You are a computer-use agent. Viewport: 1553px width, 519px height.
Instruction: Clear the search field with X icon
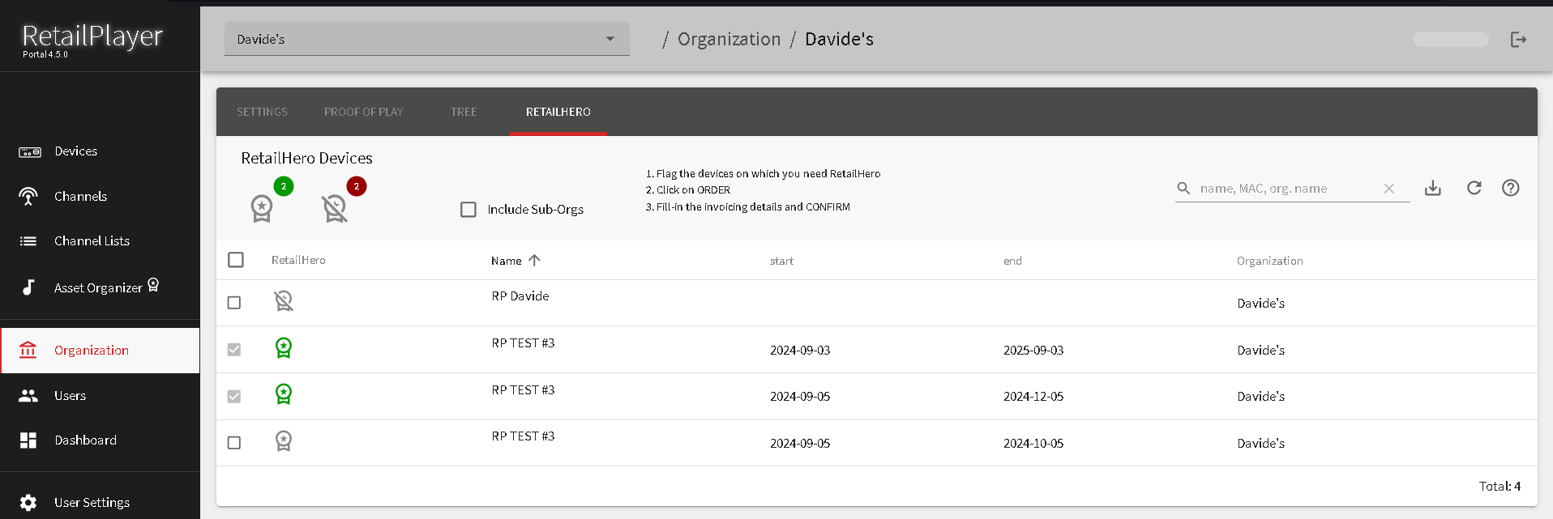(x=1388, y=188)
